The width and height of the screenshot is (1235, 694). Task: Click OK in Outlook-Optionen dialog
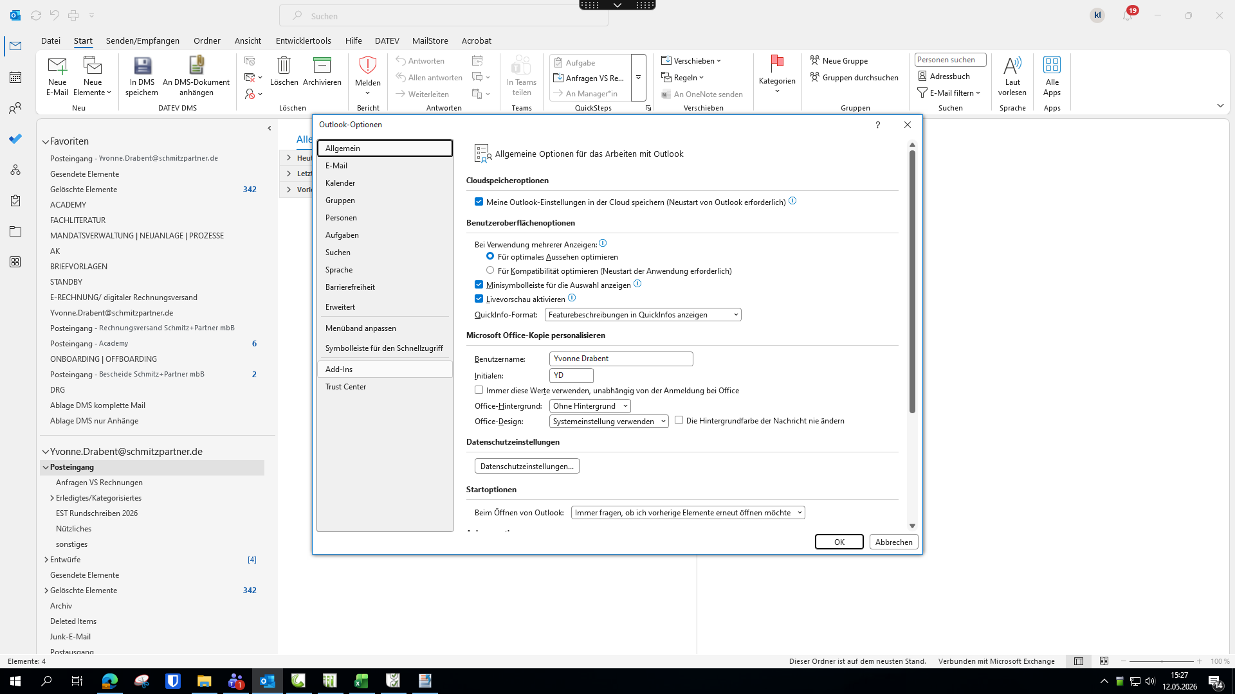(x=839, y=542)
